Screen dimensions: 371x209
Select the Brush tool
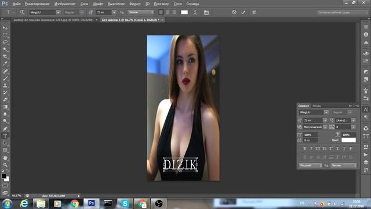[5, 78]
